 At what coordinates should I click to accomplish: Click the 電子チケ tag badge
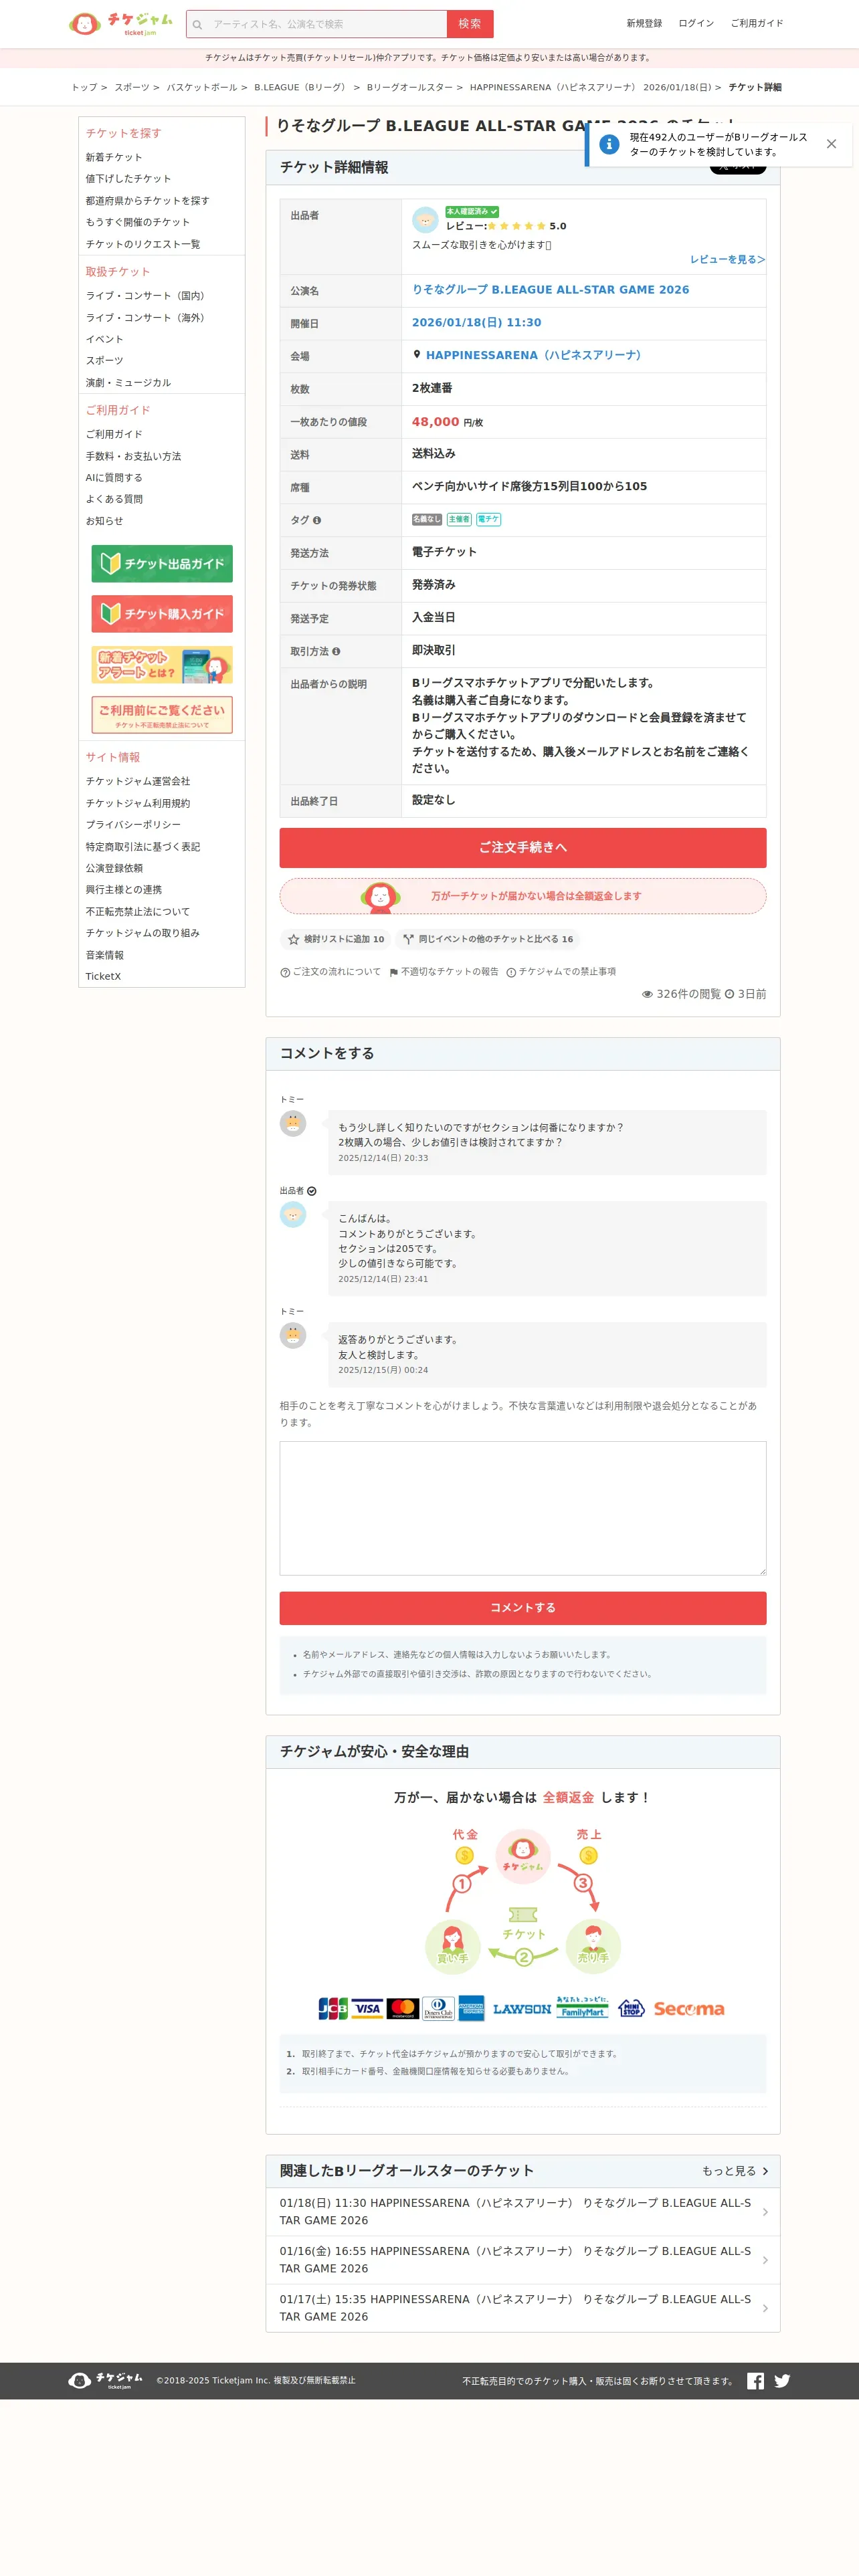point(488,519)
